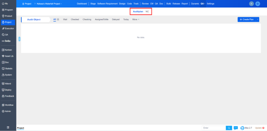Open the Workflow sidebar item
The width and height of the screenshot is (267, 131).
(x=8, y=105)
